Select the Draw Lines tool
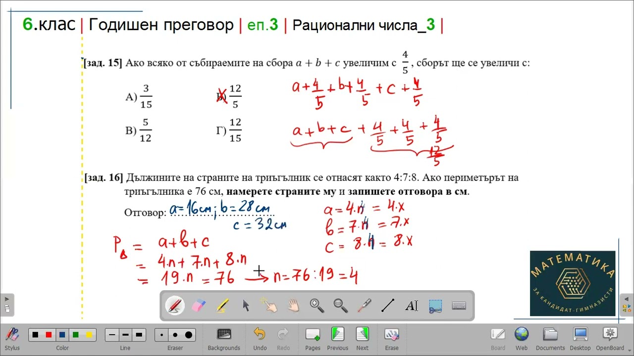The height and width of the screenshot is (356, 634). click(388, 306)
